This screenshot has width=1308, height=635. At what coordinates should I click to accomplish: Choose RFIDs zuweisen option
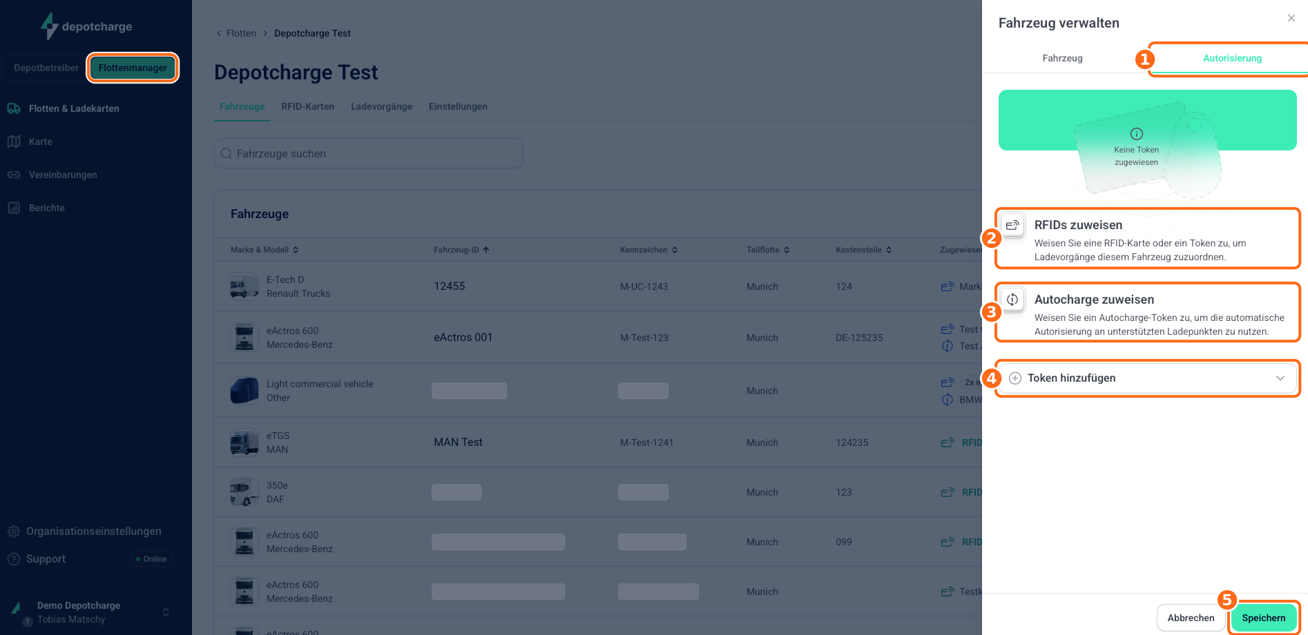pos(1148,239)
